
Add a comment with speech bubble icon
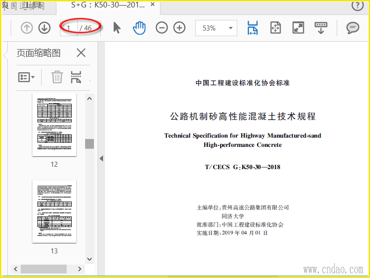(353, 28)
